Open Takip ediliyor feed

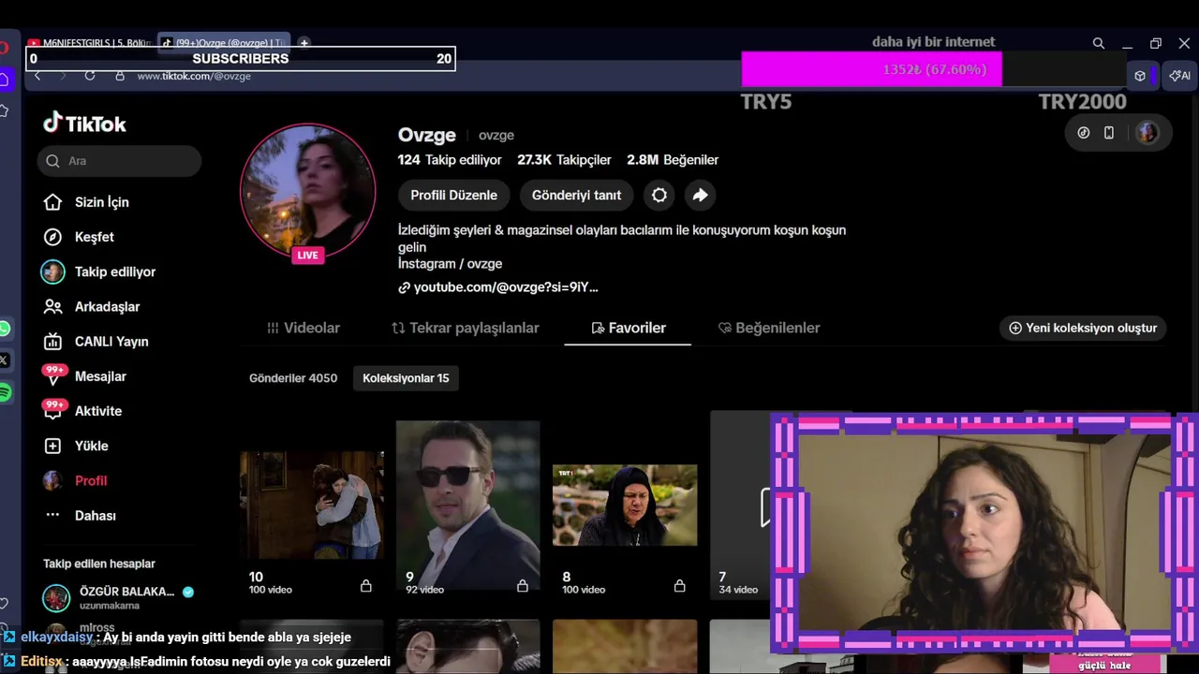click(x=115, y=271)
